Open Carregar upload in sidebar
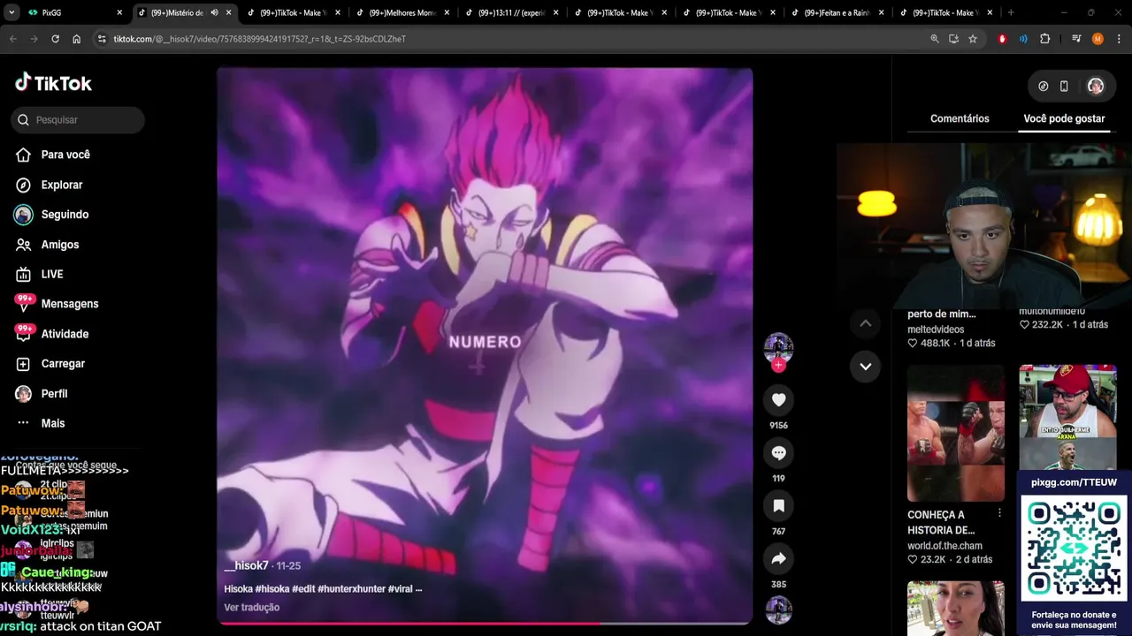Viewport: 1132px width, 636px height. click(x=50, y=364)
